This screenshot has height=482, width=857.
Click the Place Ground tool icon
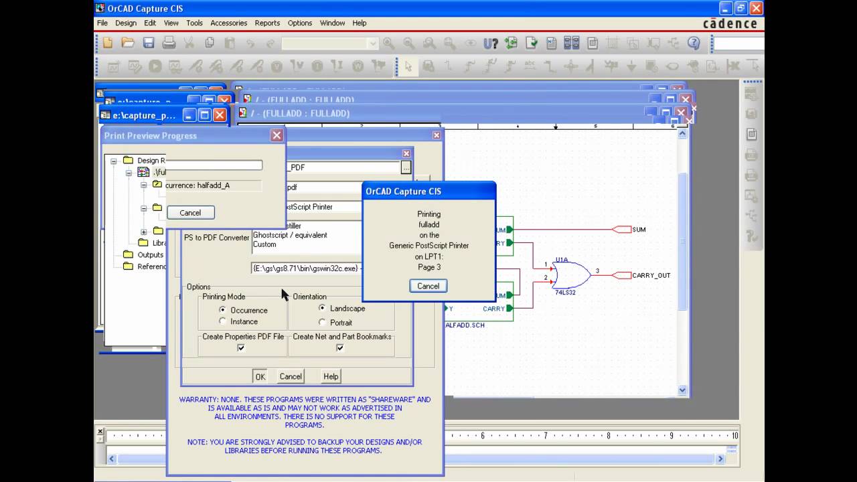[x=631, y=66]
